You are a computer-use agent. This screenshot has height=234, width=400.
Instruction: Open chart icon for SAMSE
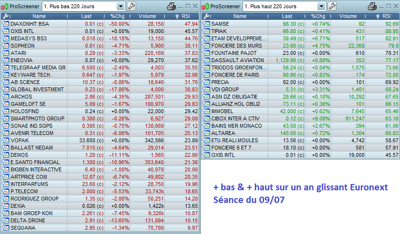[x=206, y=24]
